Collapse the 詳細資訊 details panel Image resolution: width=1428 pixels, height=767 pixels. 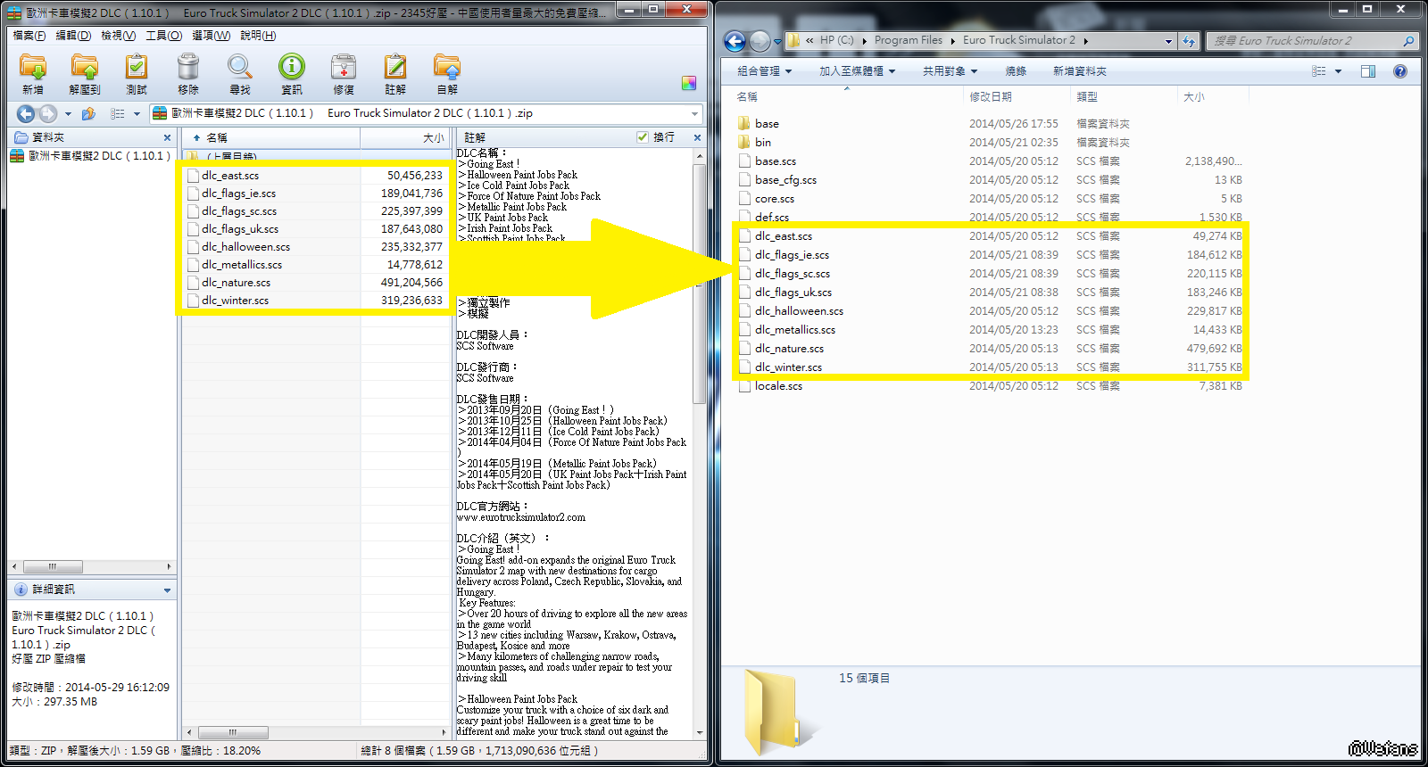[x=167, y=590]
